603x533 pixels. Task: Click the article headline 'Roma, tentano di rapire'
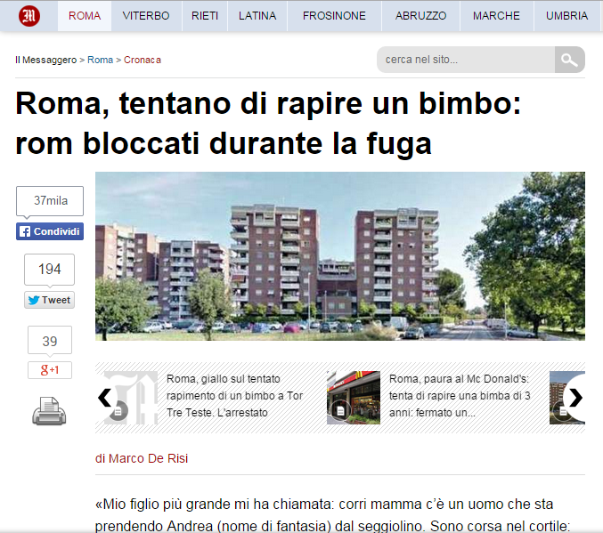click(268, 124)
